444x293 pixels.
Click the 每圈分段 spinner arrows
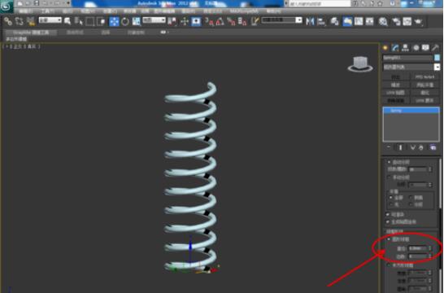point(430,169)
